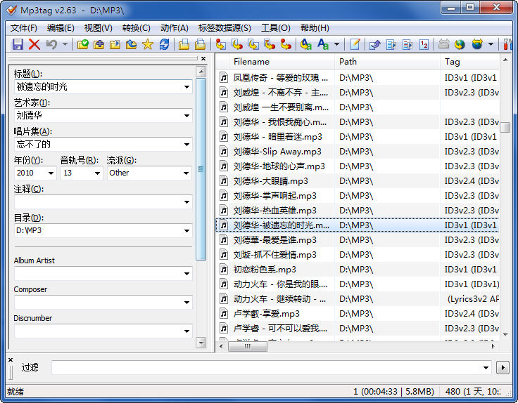Open the 编辑(E) menu
518x403 pixels.
61,28
